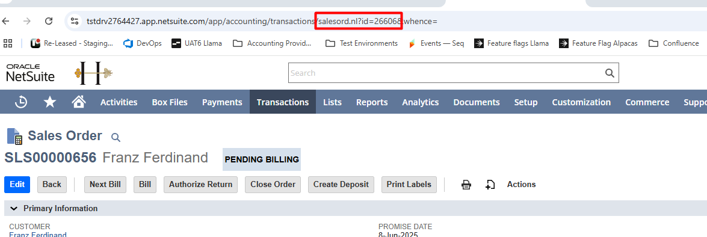The width and height of the screenshot is (707, 237).
Task: Open the Actions menu
Action: pos(521,184)
